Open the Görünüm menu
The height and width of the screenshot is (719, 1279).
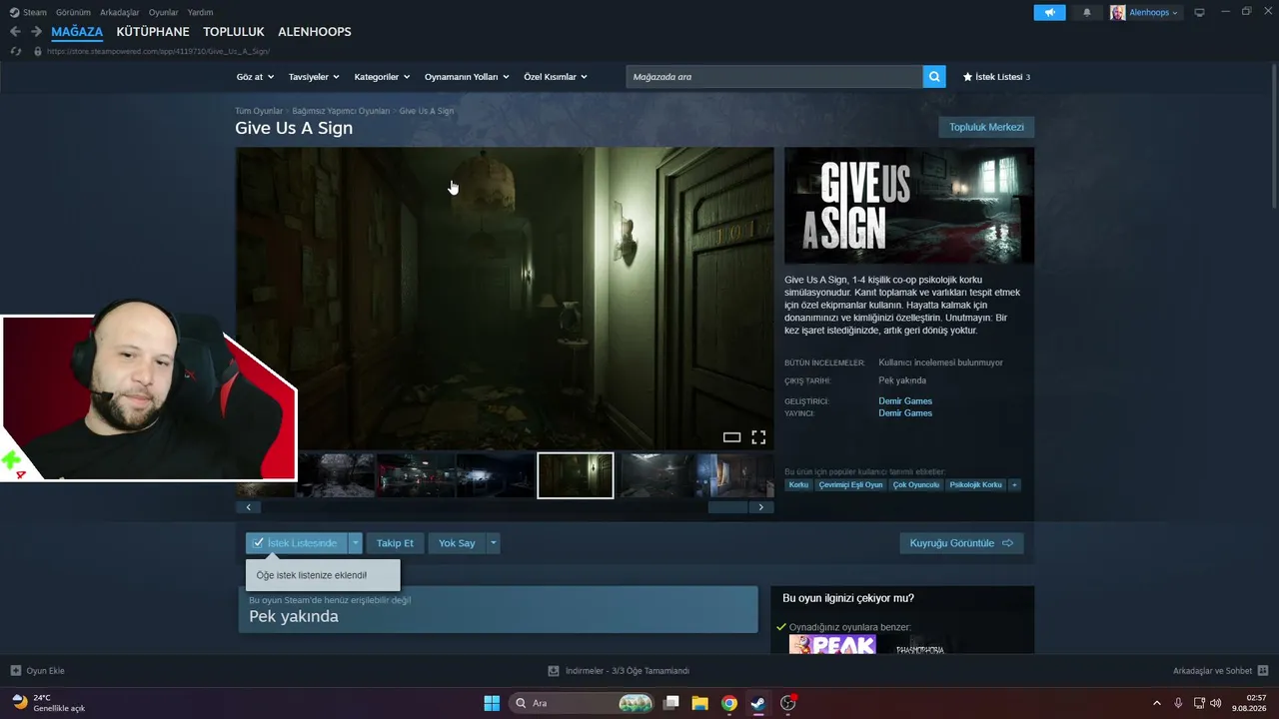73,13
